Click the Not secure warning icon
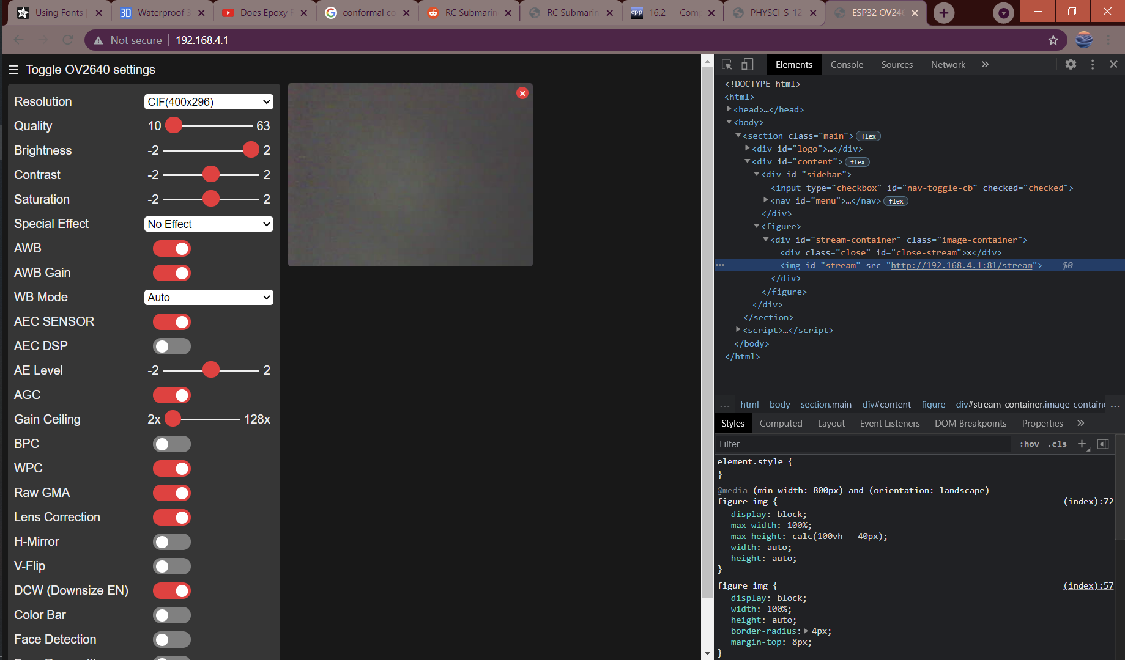Image resolution: width=1125 pixels, height=660 pixels. (98, 40)
